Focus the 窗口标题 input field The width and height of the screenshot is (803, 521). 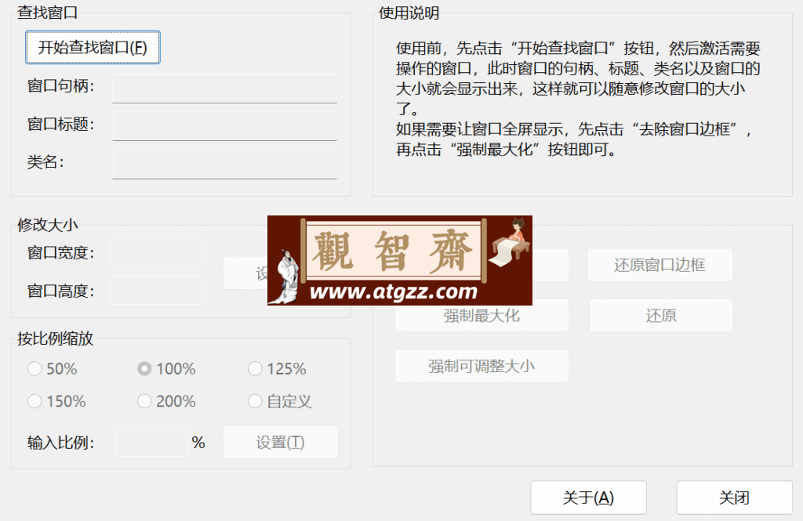(225, 126)
